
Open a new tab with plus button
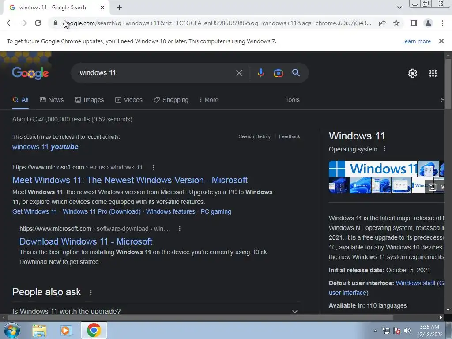click(119, 8)
